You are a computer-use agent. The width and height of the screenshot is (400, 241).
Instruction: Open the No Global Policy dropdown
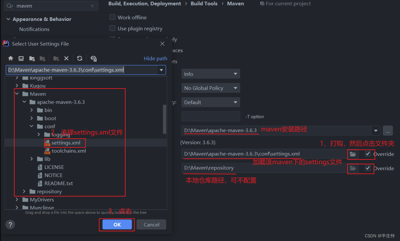211,88
